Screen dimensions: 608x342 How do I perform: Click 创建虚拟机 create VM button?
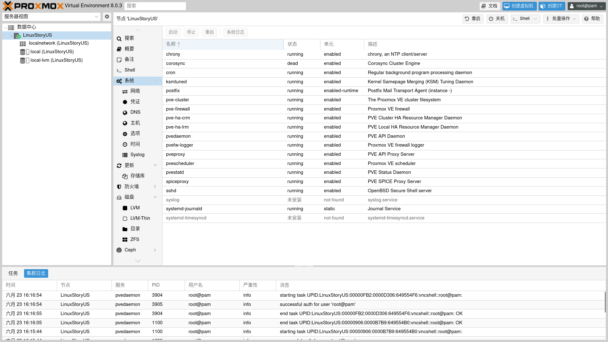519,6
